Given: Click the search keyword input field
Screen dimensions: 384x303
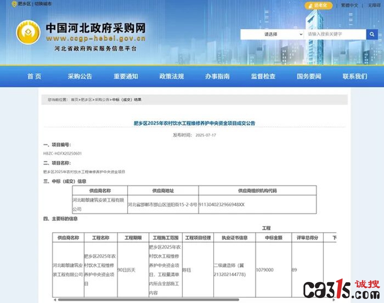Looking at the screenshot, I should pyautogui.click(x=335, y=34).
